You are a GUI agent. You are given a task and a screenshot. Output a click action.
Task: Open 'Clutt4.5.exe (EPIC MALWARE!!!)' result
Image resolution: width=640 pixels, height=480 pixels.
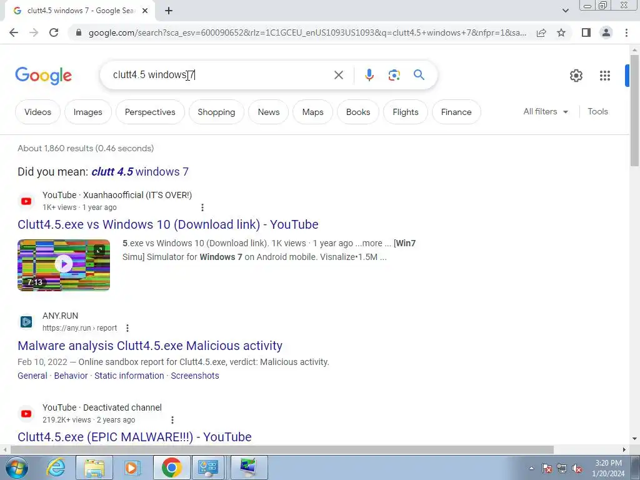(x=134, y=437)
